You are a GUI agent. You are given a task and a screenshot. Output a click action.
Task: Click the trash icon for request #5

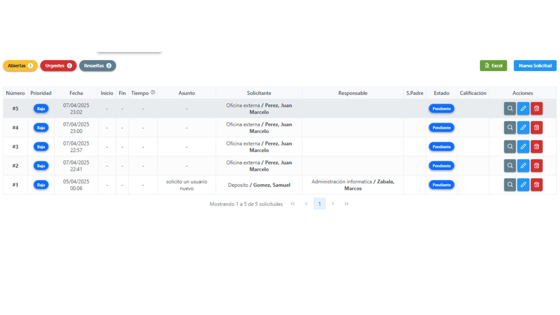(x=536, y=108)
